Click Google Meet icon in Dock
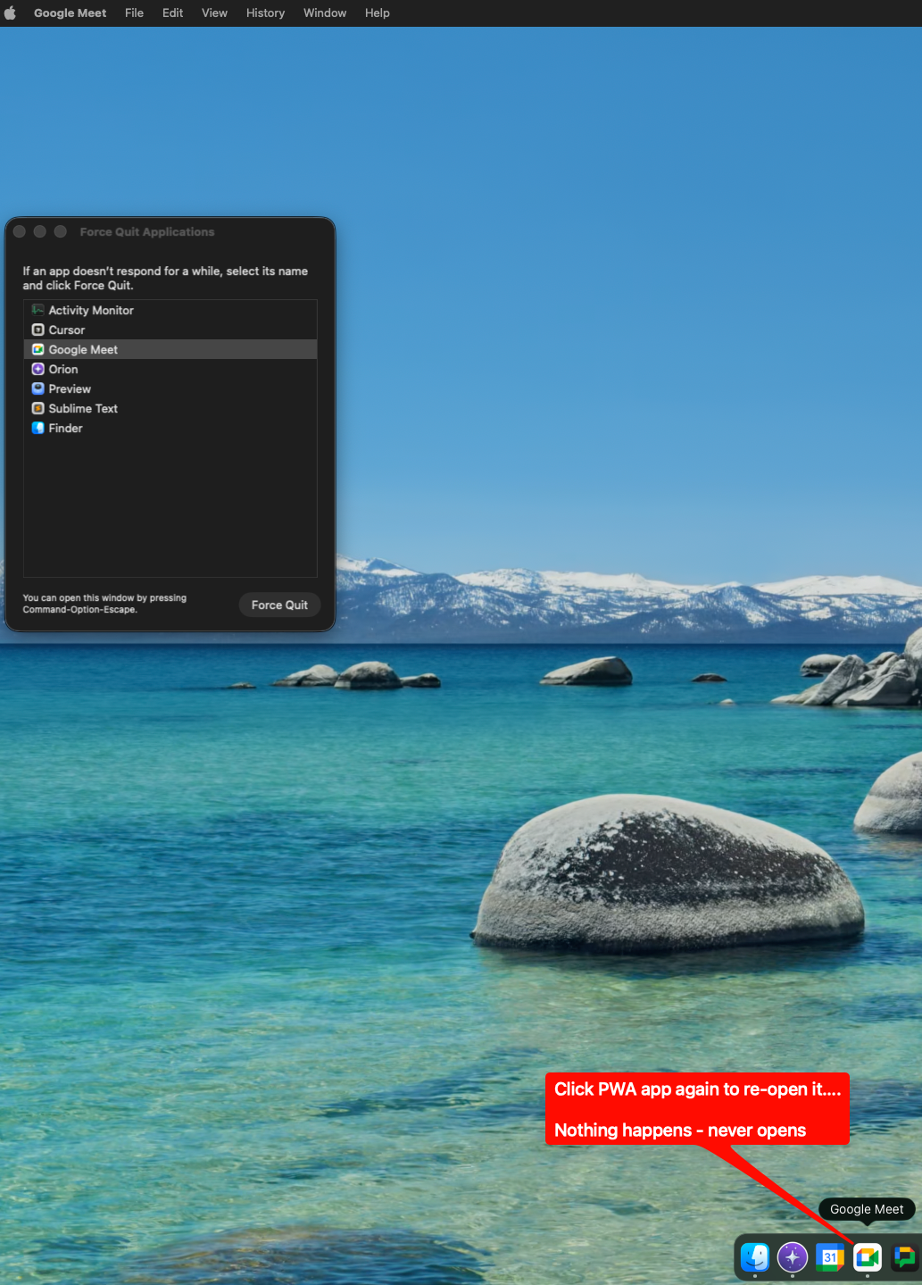The width and height of the screenshot is (922, 1285). (868, 1256)
